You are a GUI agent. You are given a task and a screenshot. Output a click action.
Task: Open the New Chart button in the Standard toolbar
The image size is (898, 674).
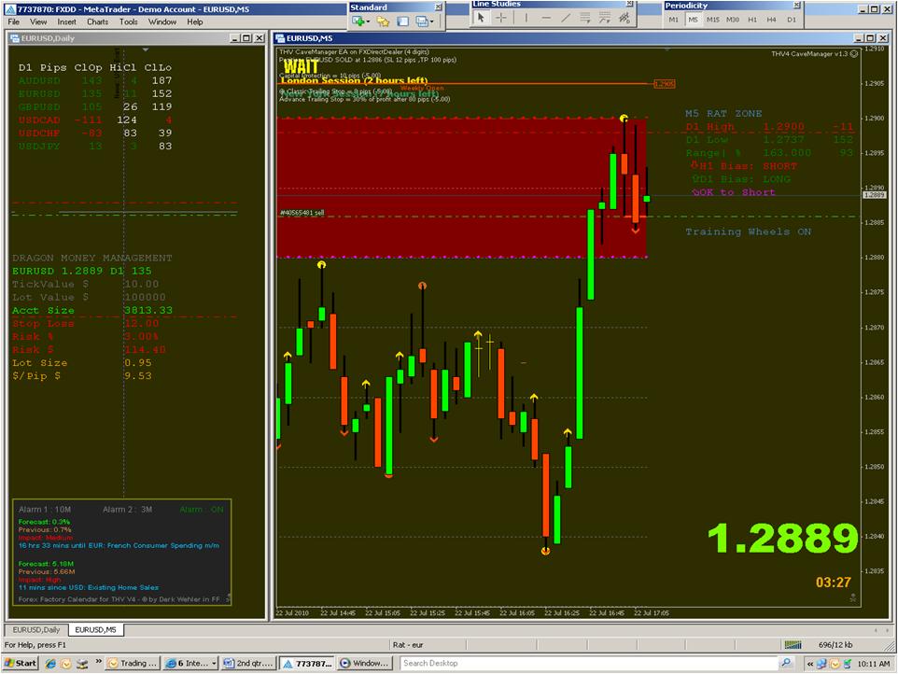point(358,21)
